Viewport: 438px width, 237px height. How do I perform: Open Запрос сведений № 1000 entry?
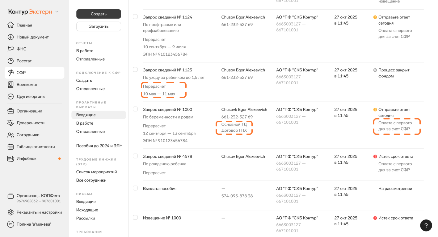click(167, 110)
